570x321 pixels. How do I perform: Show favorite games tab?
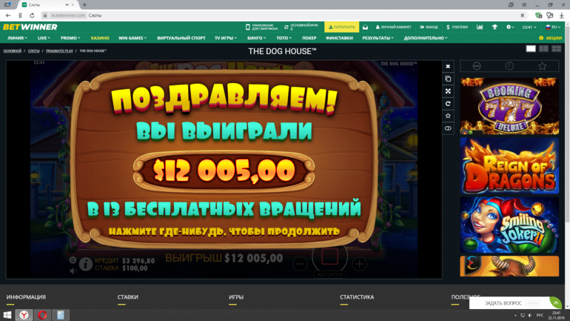point(542,66)
